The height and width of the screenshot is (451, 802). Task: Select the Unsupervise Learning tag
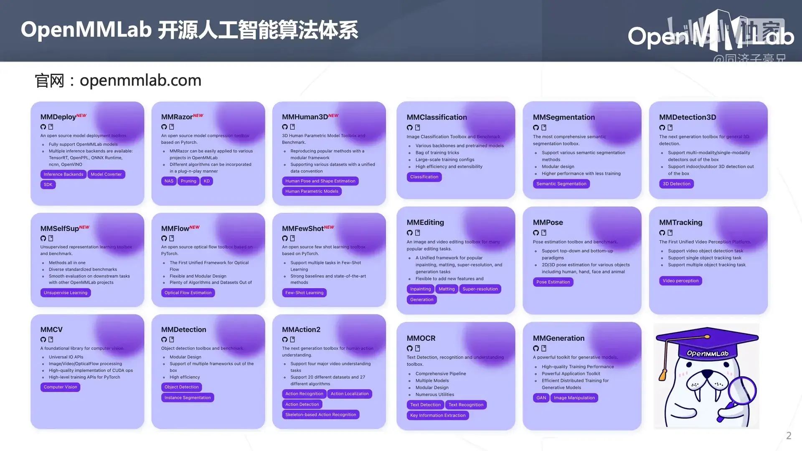(x=66, y=293)
